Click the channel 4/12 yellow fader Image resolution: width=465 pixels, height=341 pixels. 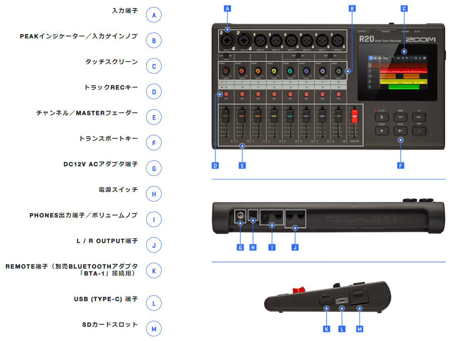point(274,115)
